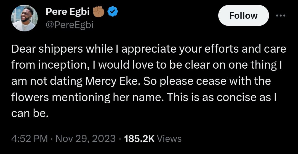Click the Nov 29, 2023 date
The width and height of the screenshot is (298, 154).
click(x=86, y=138)
